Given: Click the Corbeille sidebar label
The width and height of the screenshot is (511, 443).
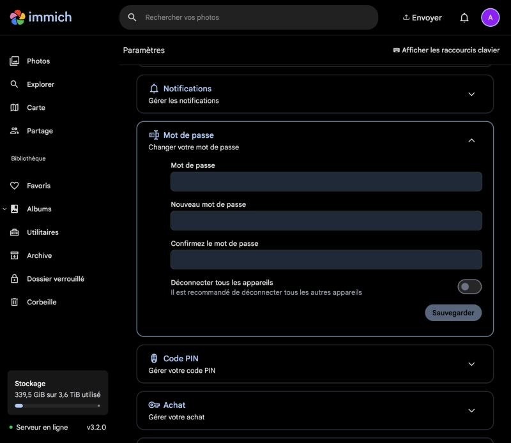Looking at the screenshot, I should [42, 302].
